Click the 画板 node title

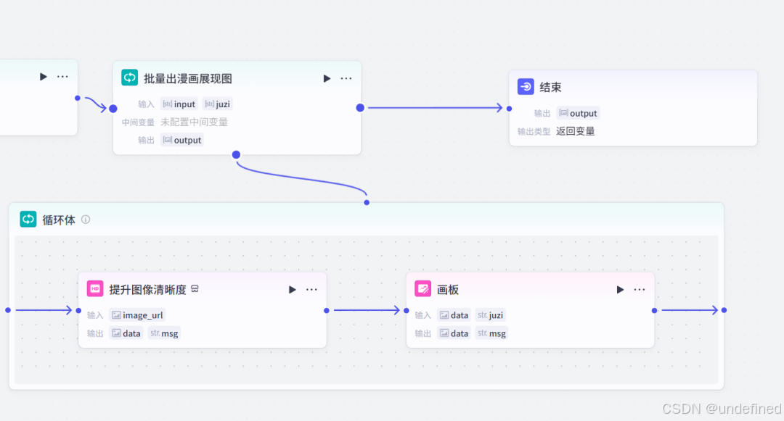pyautogui.click(x=448, y=290)
